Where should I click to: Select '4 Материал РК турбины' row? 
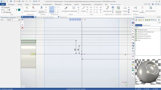(x=148, y=36)
